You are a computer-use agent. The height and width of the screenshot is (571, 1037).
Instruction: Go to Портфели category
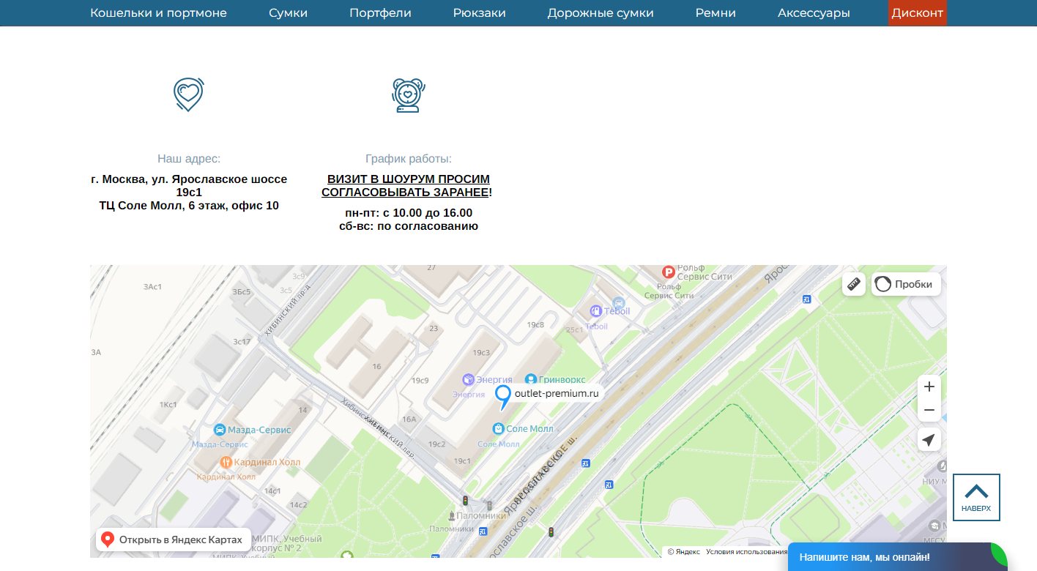[380, 13]
